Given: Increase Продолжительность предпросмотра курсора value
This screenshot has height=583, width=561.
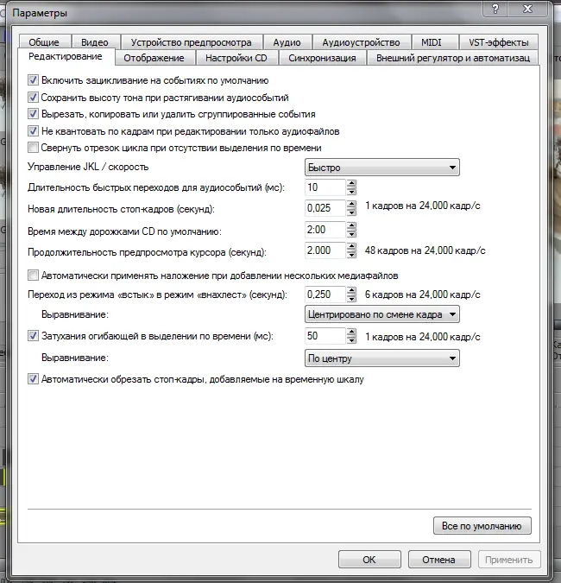Looking at the screenshot, I should [x=351, y=246].
